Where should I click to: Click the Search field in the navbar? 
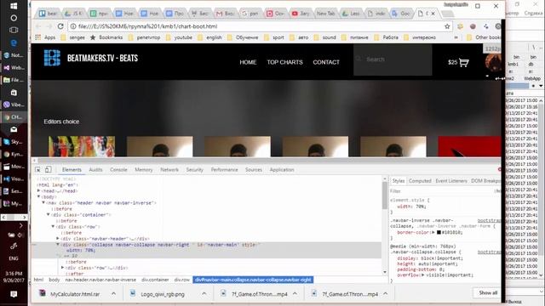393,59
